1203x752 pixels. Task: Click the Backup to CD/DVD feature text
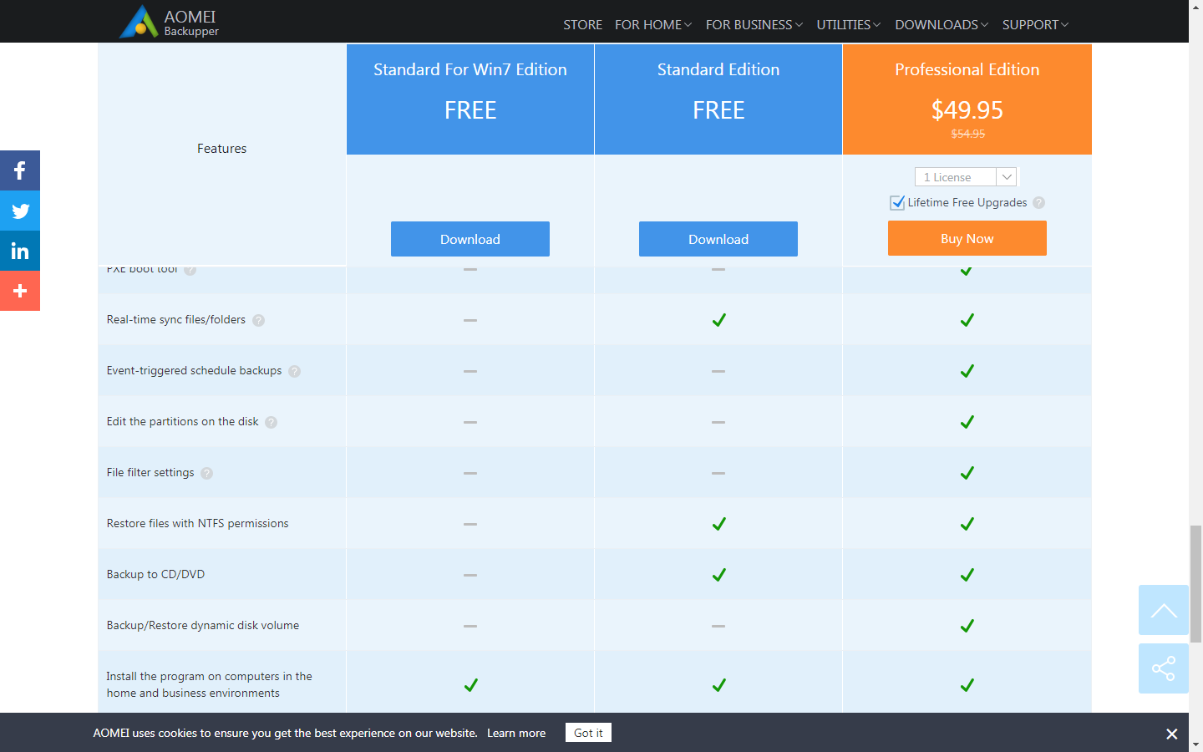[x=155, y=575]
